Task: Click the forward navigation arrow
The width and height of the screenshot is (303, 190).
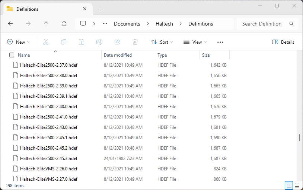Action: point(28,24)
